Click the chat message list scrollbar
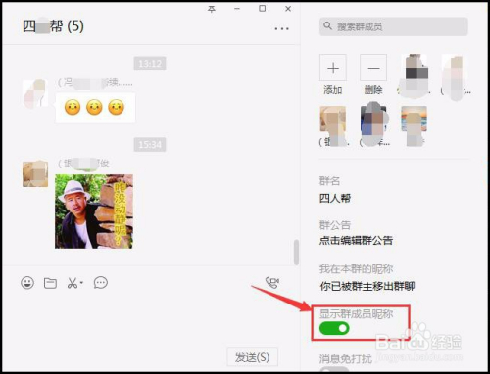 (296, 252)
